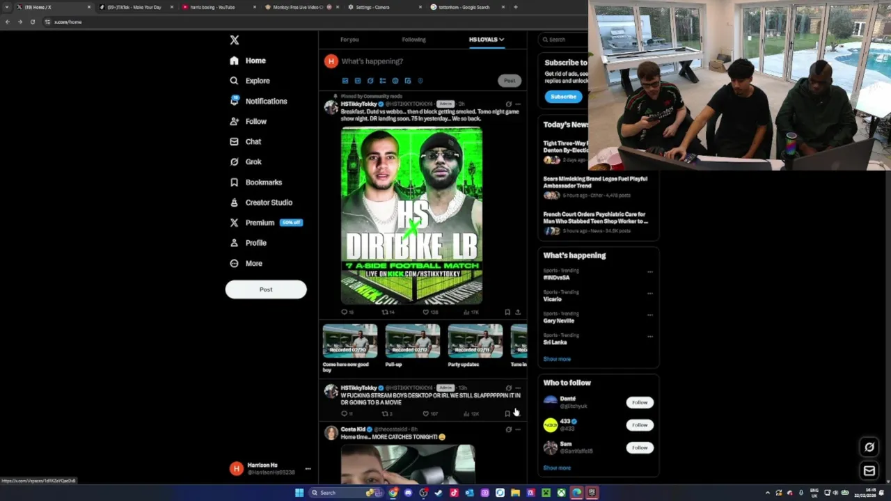This screenshot has height=501, width=891.
Task: Open more options on Costa Kid post
Action: [517, 429]
